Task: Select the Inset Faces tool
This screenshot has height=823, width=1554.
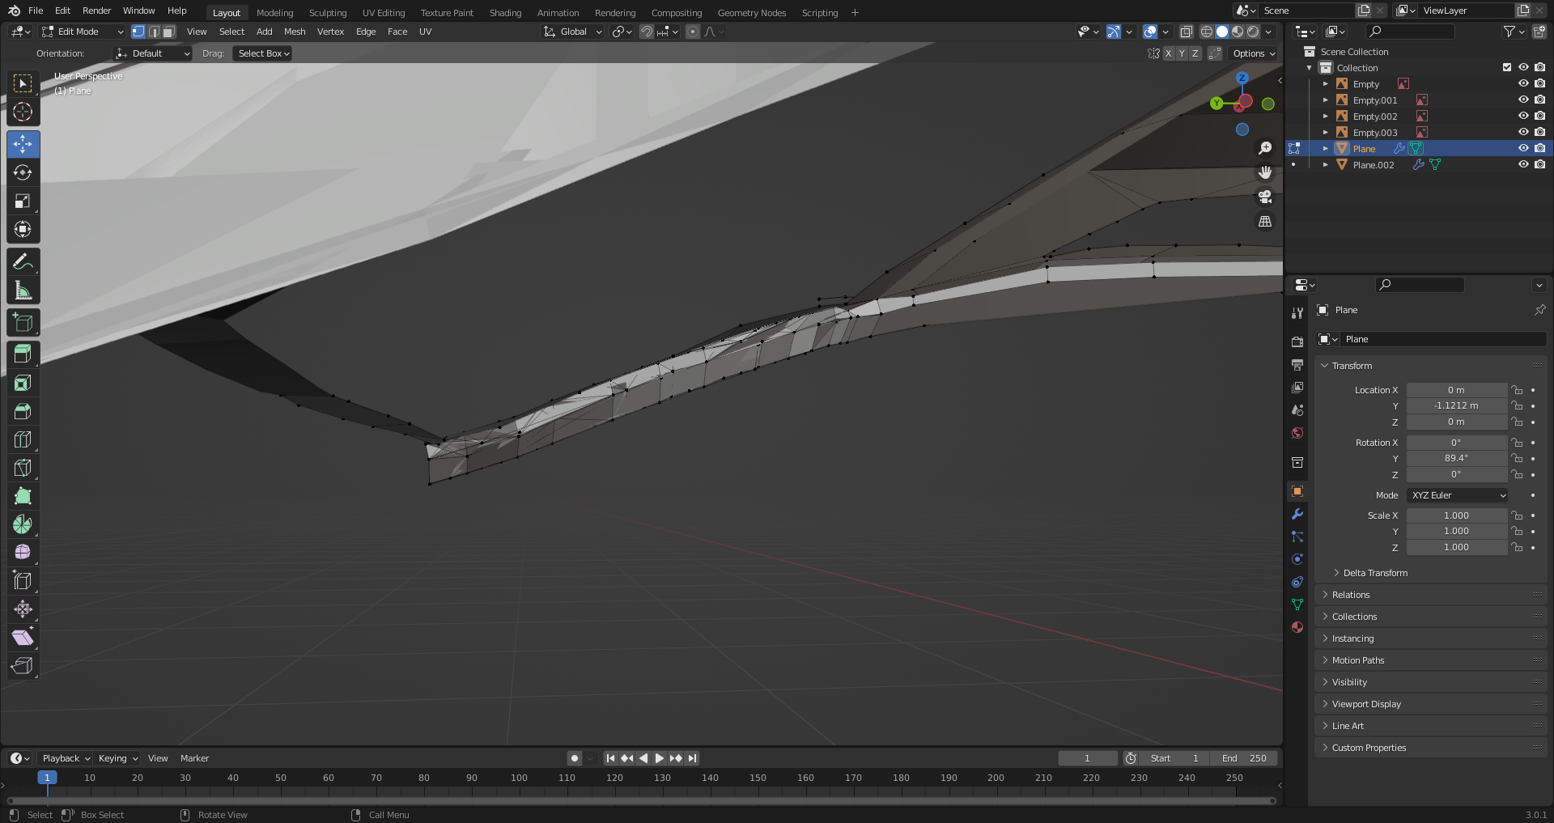Action: [23, 383]
